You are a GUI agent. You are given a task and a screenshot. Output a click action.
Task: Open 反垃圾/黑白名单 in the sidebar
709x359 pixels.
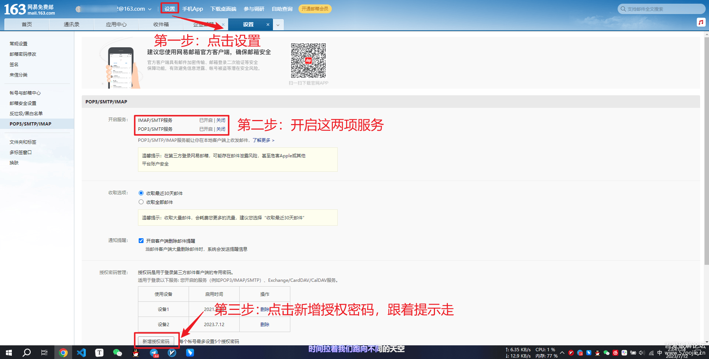point(26,113)
